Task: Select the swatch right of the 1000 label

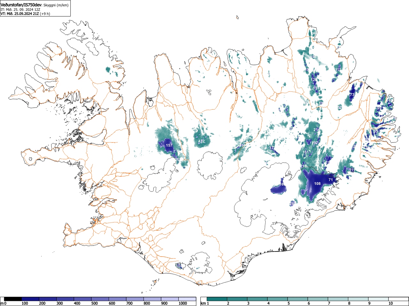Action: coord(187,299)
